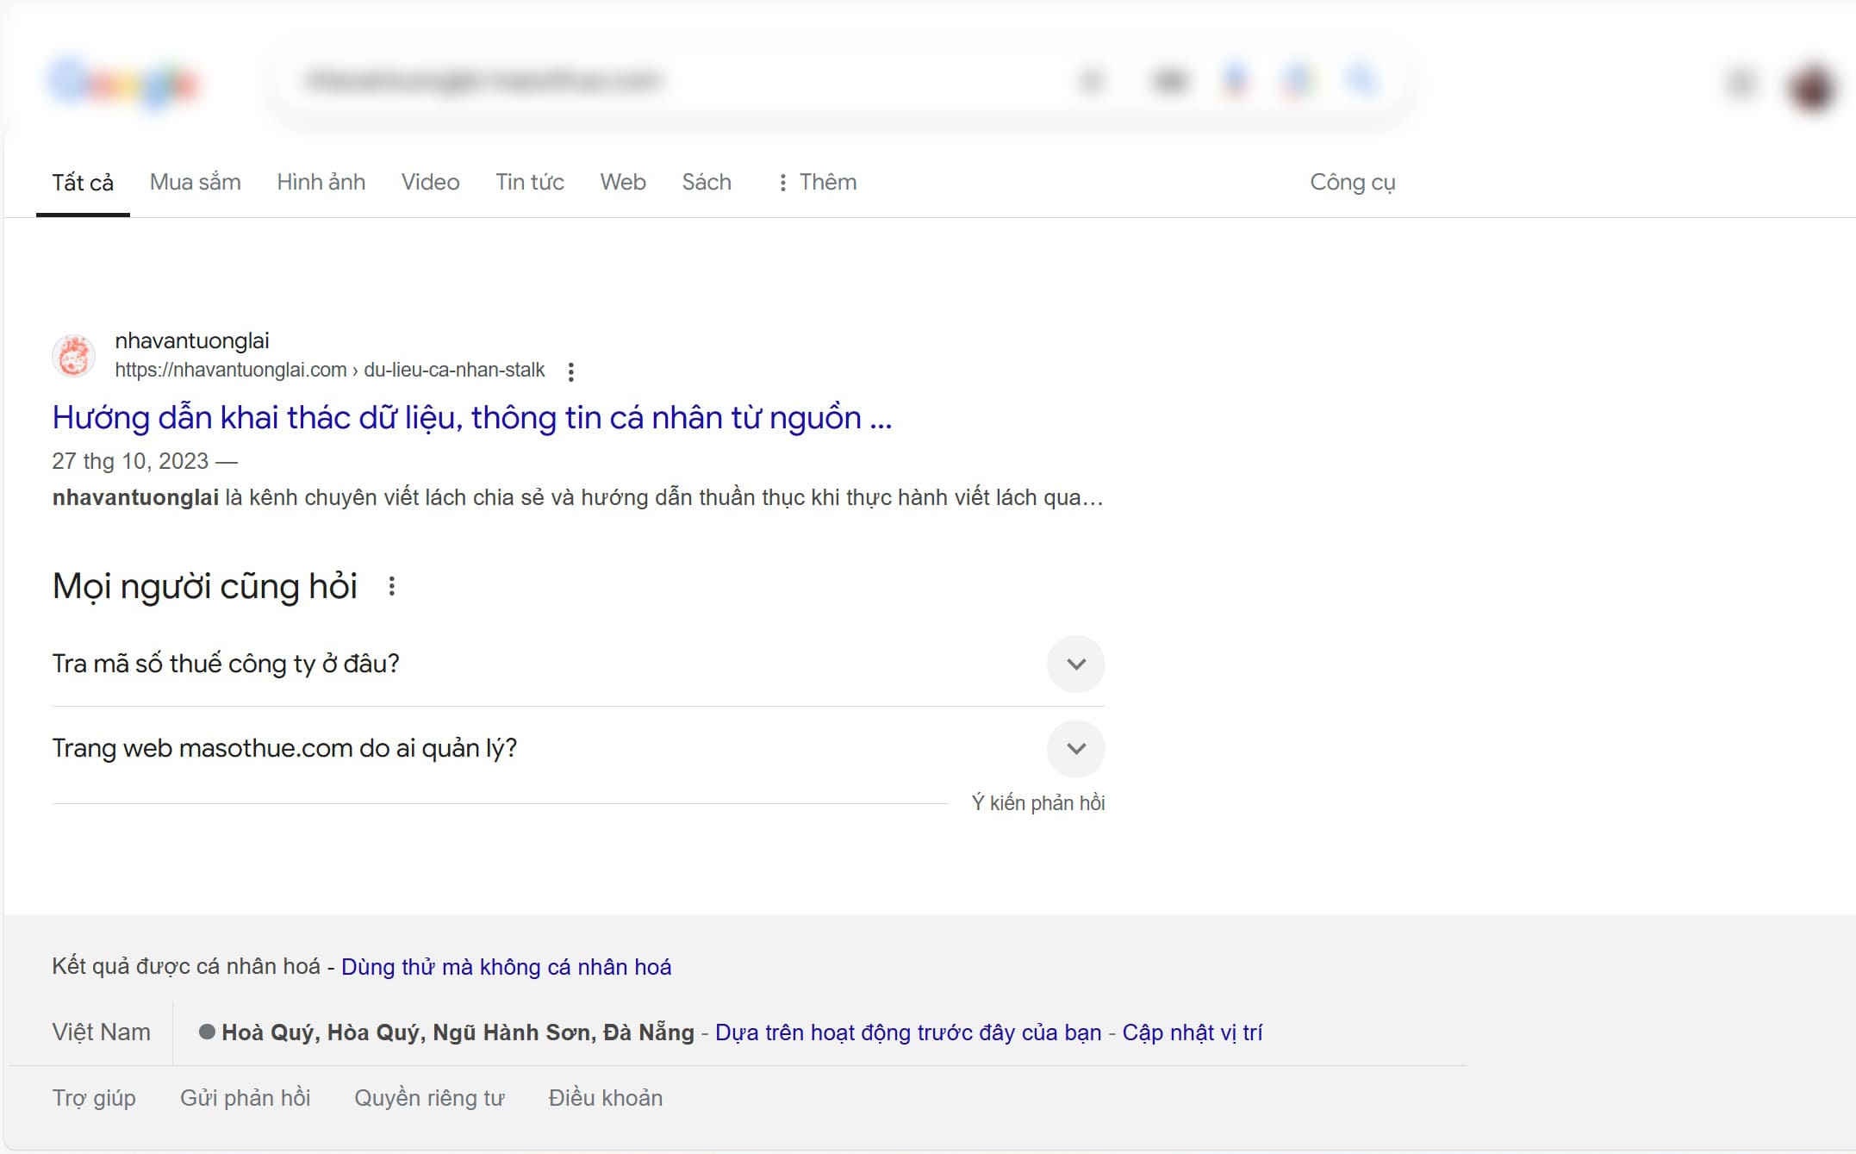Open the Google logo home link
Viewport: 1856px width, 1154px height.
click(124, 83)
